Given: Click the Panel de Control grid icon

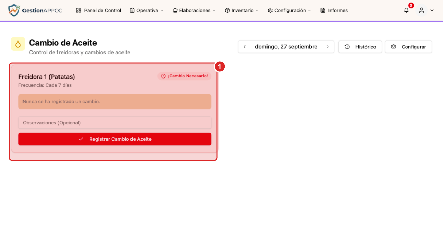Looking at the screenshot, I should click(79, 10).
